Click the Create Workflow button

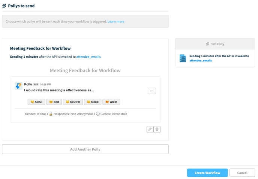click(x=207, y=173)
